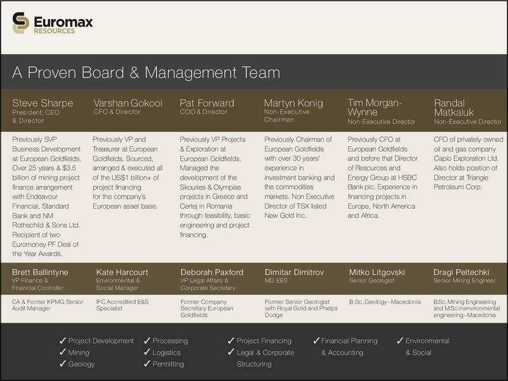Select the Pat Forward name heading
Screen dimensions: 508x381
click(207, 103)
